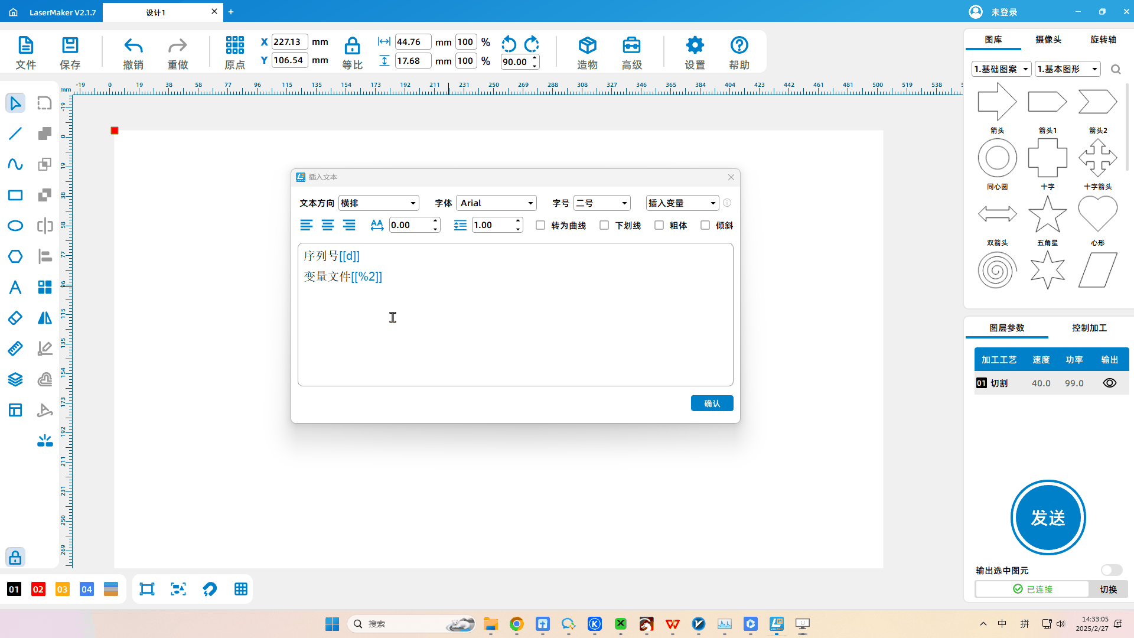Select the line drawing tool
This screenshot has width=1134, height=638.
point(15,134)
